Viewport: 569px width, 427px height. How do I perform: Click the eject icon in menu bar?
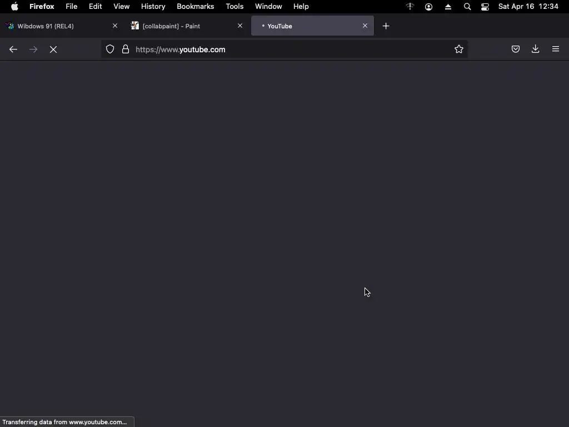click(x=448, y=7)
